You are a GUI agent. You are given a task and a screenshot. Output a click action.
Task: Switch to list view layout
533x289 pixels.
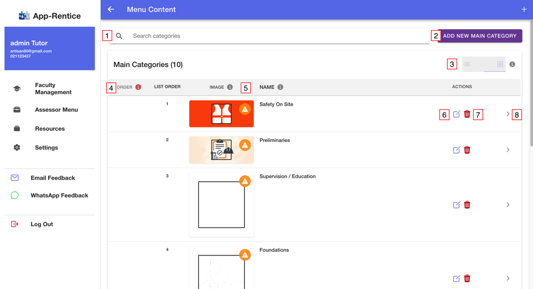(467, 64)
